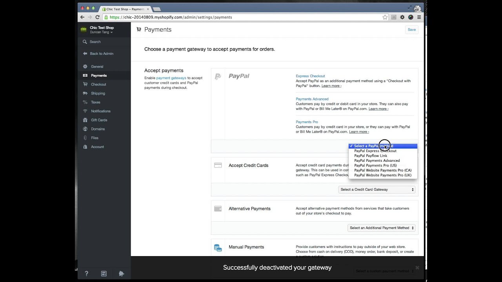The height and width of the screenshot is (282, 502).
Task: Go to Domains settings label
Action: click(x=98, y=129)
